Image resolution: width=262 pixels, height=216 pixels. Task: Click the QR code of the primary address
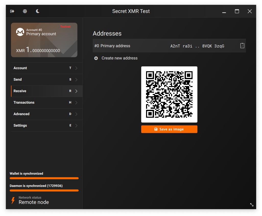[x=169, y=94]
